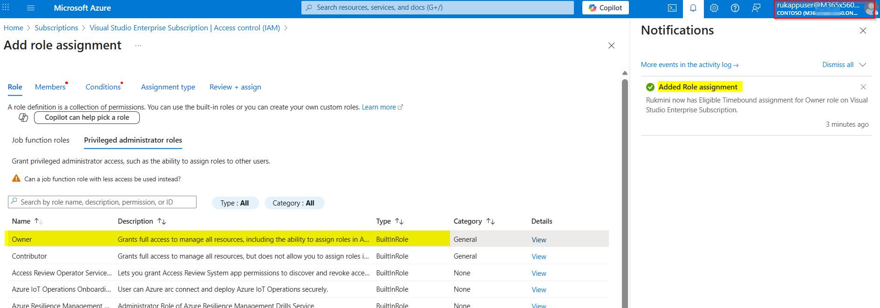Open the Category : All filter

tap(293, 203)
